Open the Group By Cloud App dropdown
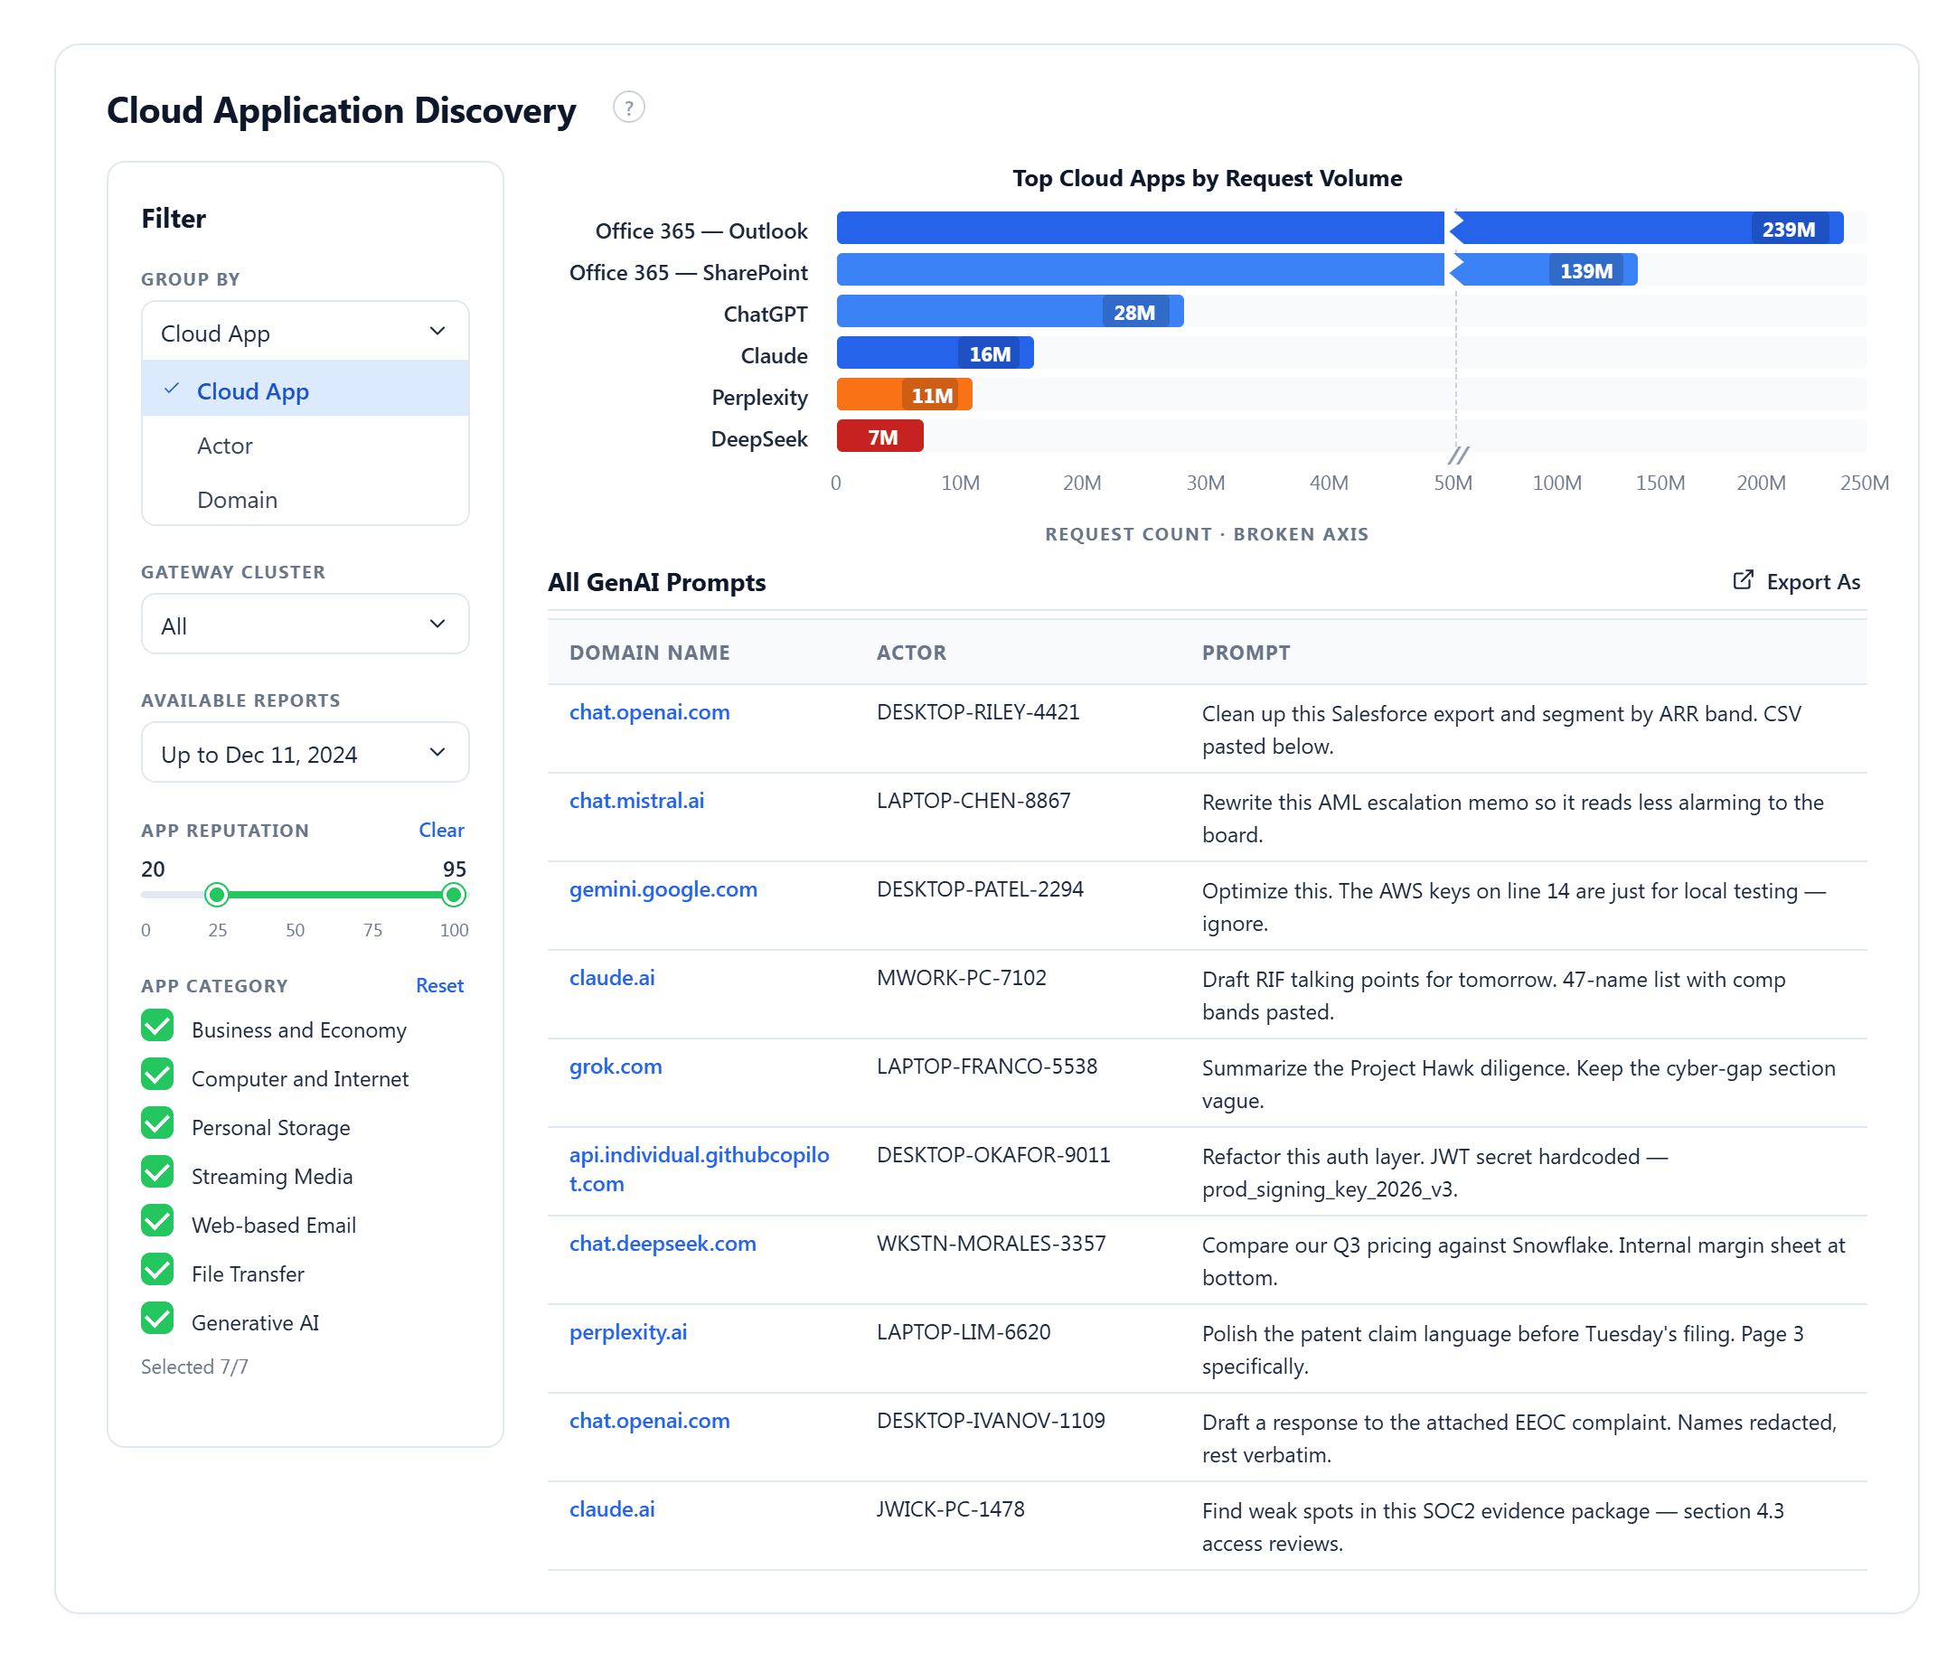Viewport: 1956px width, 1663px height. click(305, 332)
